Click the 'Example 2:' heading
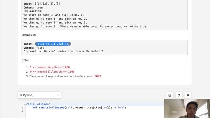The height and width of the screenshot is (118, 210). [x=29, y=35]
